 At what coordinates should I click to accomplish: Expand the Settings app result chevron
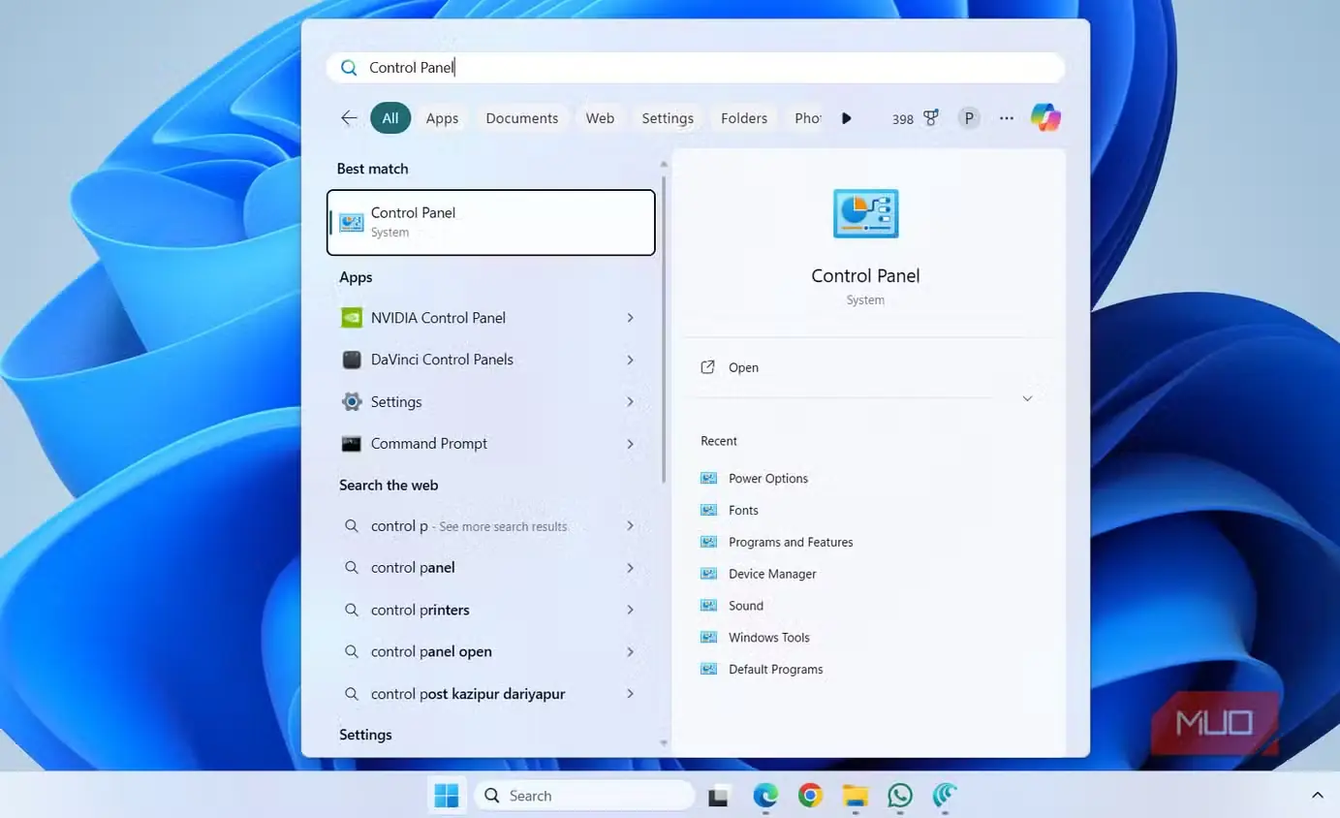(x=630, y=401)
